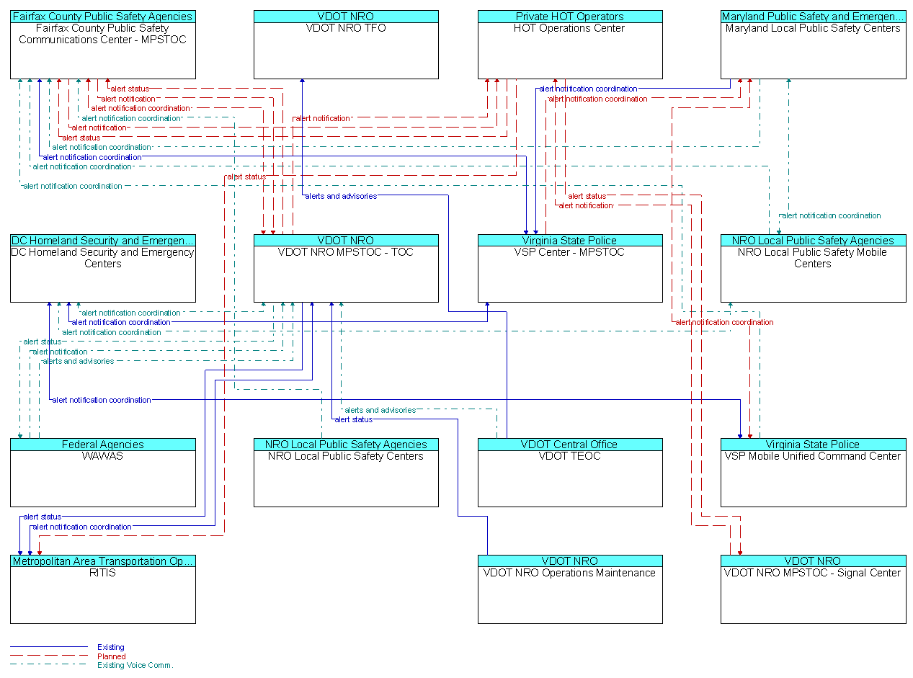913x678 pixels.
Task: Click 'alerts and advisories' label above VDOT TEOC
Action: [380, 410]
